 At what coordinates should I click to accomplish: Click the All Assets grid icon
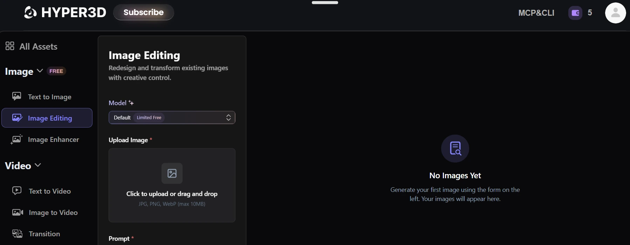[10, 46]
